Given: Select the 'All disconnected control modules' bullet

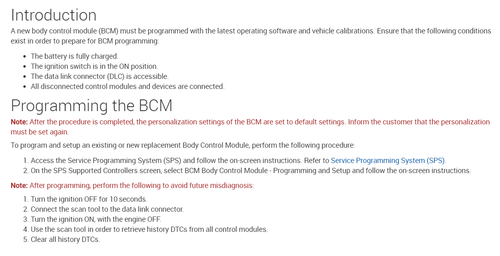Looking at the screenshot, I should (128, 87).
